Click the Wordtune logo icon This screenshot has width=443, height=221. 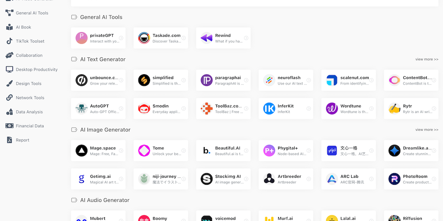coord(332,108)
